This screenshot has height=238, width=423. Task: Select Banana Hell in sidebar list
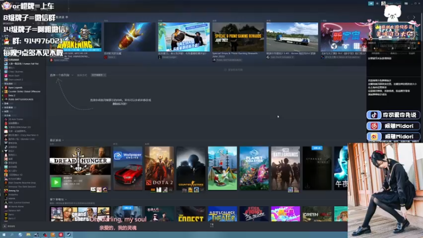[x=14, y=210]
